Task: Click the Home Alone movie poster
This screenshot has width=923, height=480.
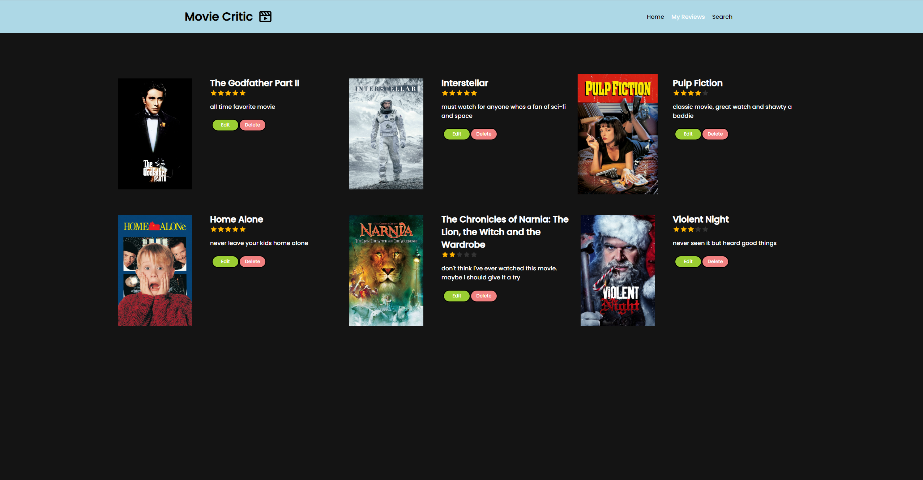Action: point(154,270)
